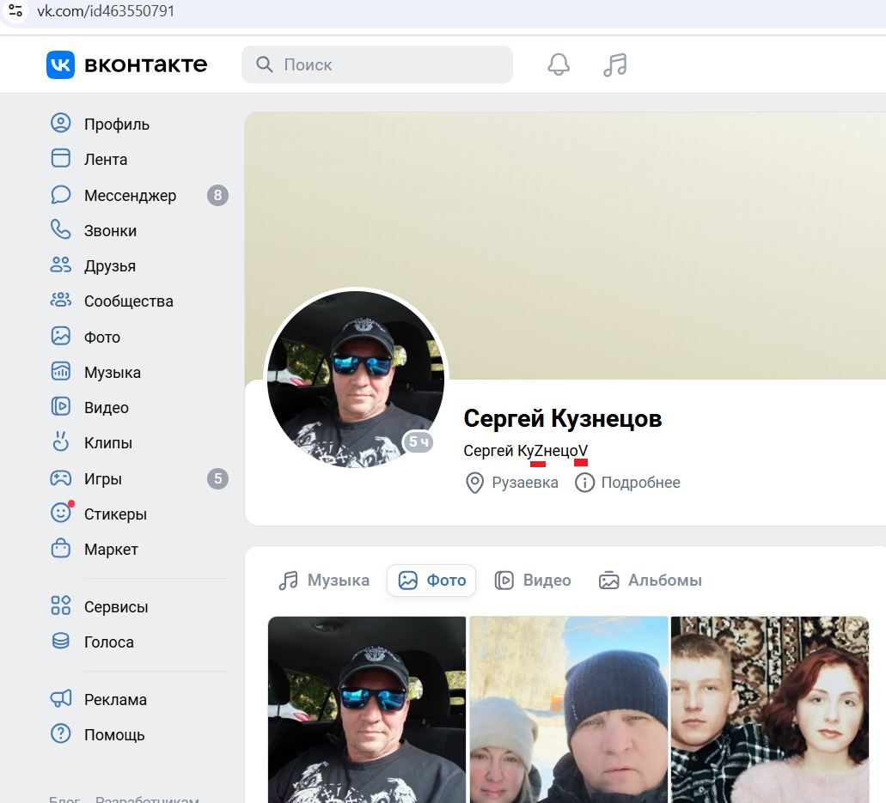Open Calls (Звонки) in sidebar

pyautogui.click(x=110, y=231)
